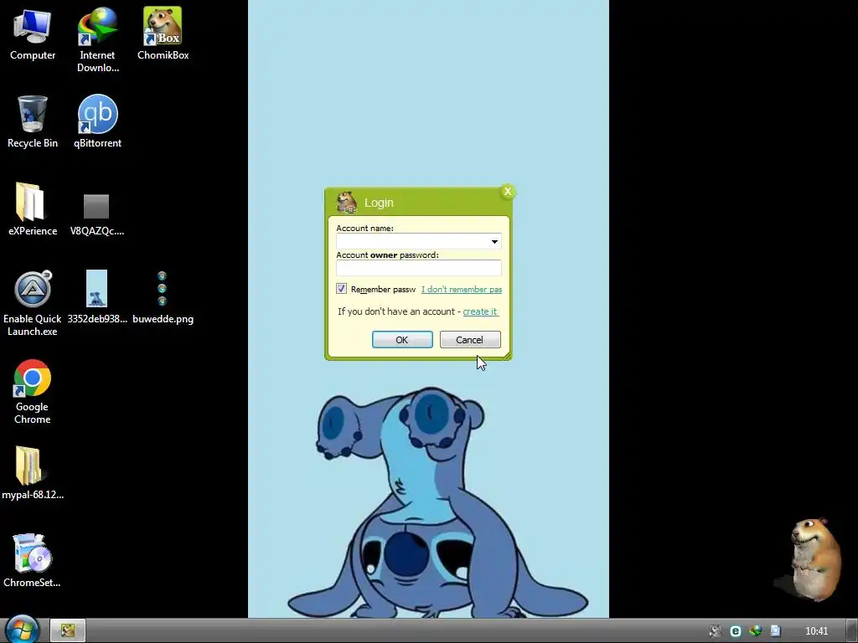Follow the create it account link
This screenshot has width=858, height=643.
click(x=480, y=311)
